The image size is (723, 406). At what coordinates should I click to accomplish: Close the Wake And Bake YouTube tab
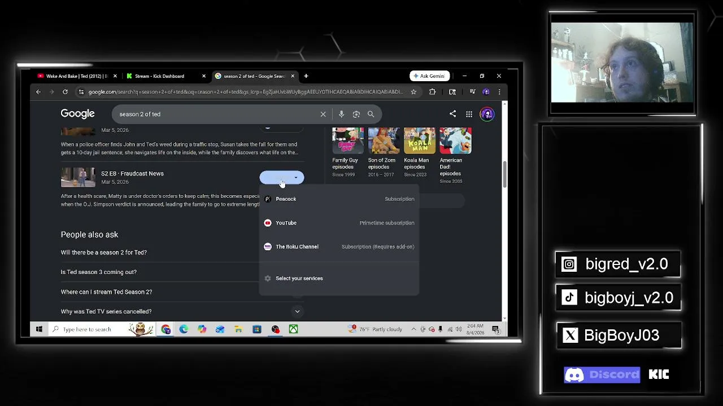[115, 76]
